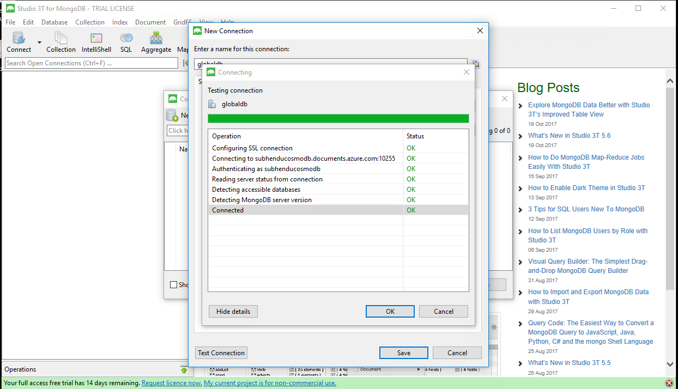Click OK in the Connecting dialog
This screenshot has height=389, width=678.
pyautogui.click(x=390, y=312)
